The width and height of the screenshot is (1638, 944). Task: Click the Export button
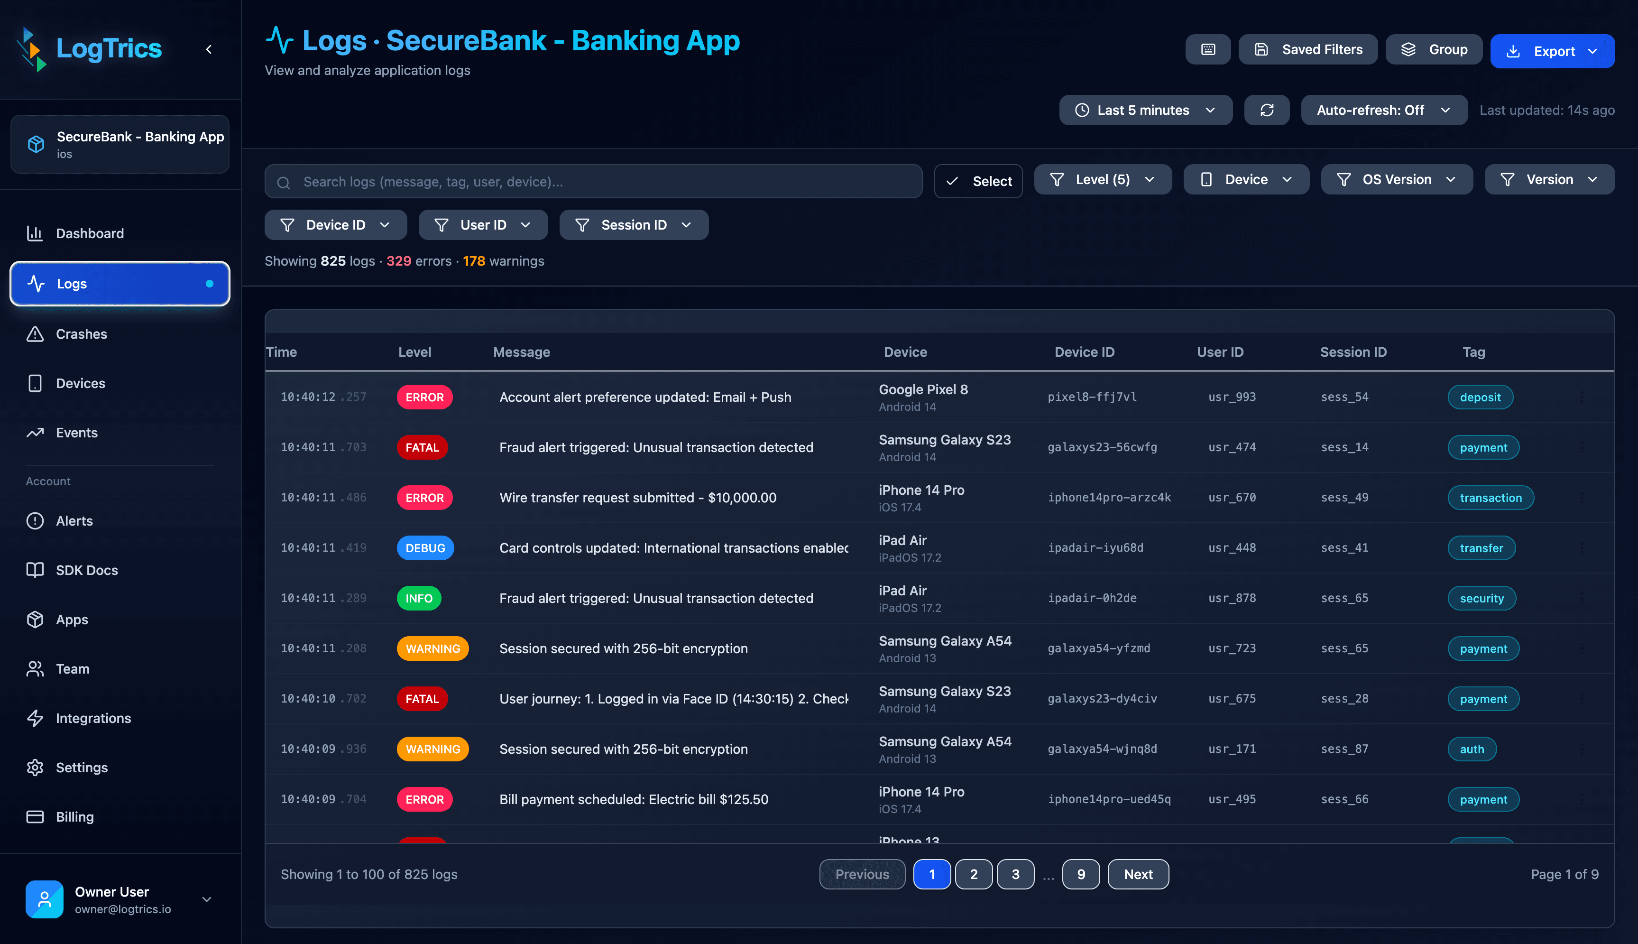[1553, 51]
